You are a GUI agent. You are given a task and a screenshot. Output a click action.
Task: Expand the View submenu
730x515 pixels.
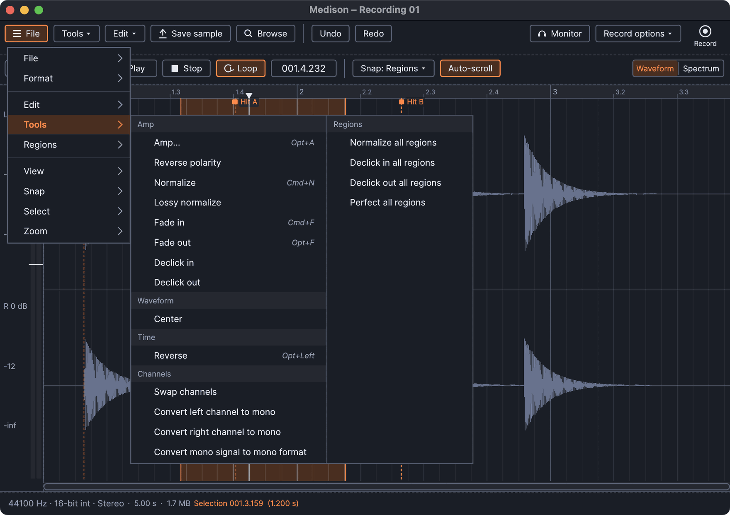[x=69, y=171]
